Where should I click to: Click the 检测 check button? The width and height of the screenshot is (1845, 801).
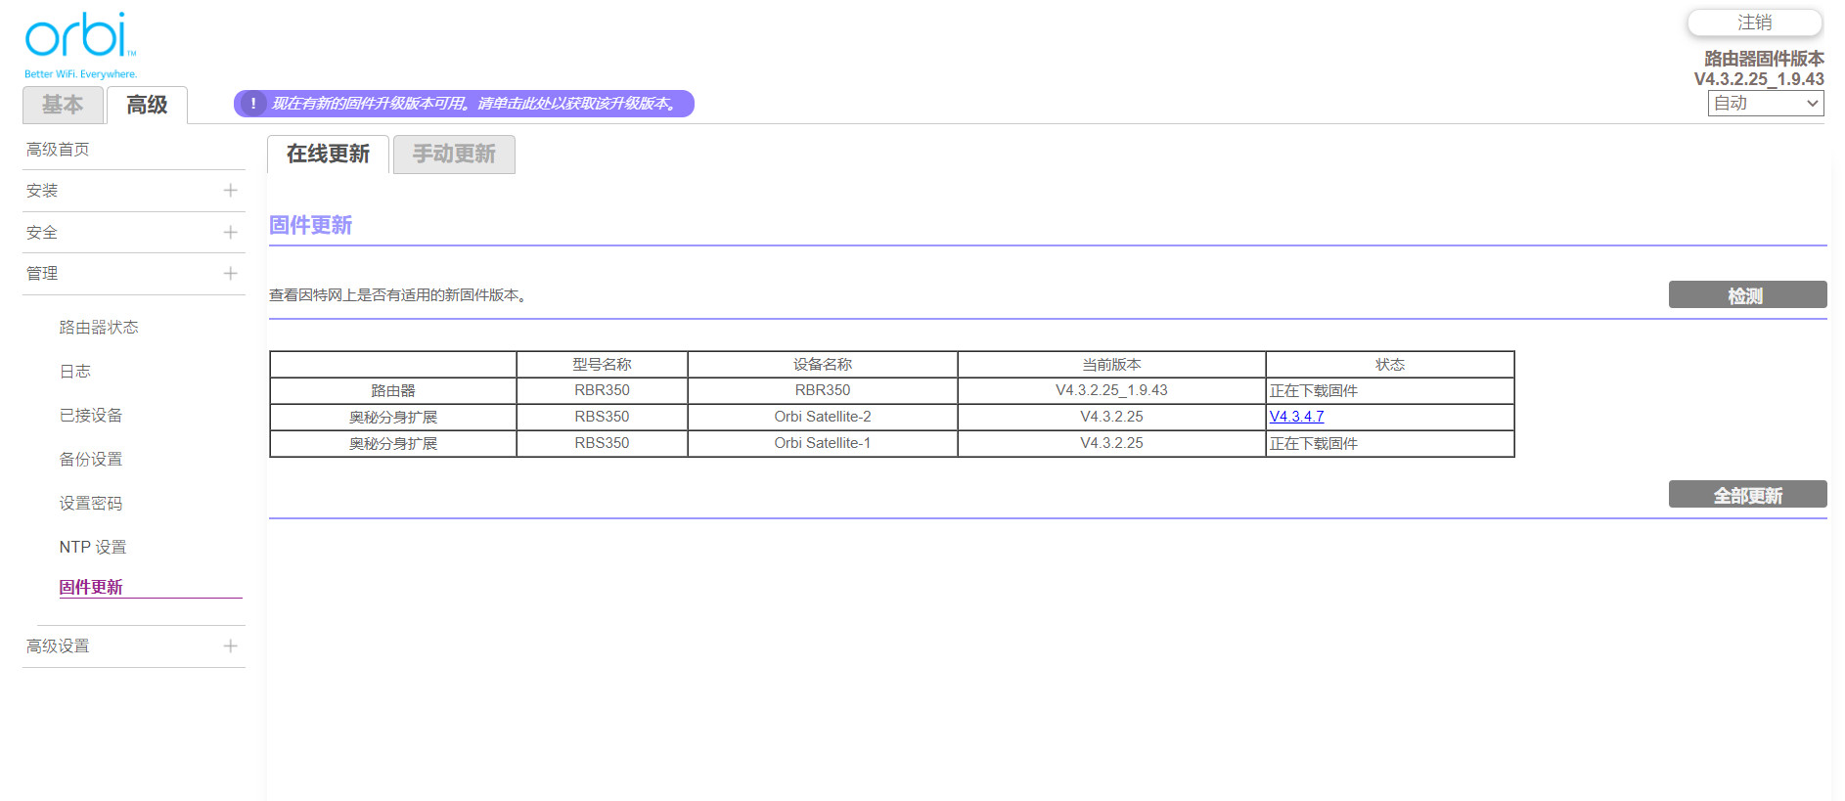point(1747,295)
